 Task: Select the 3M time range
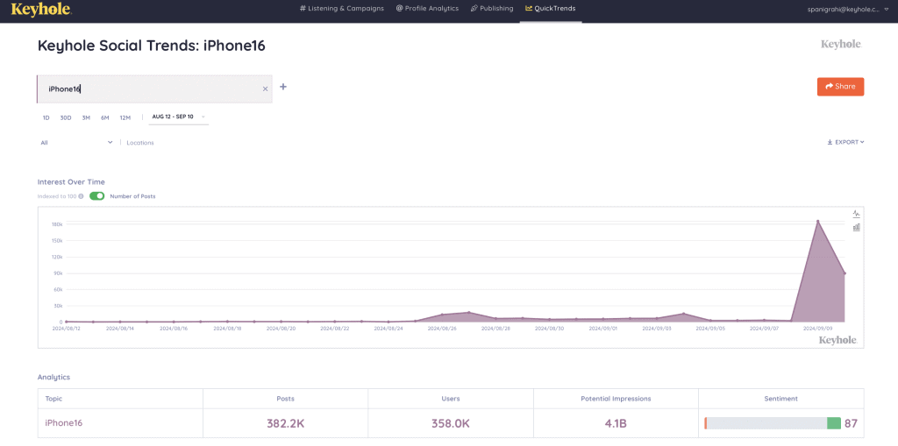[86, 118]
